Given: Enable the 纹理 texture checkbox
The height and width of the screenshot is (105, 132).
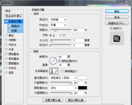Looking at the screenshot, I should point(10,31).
